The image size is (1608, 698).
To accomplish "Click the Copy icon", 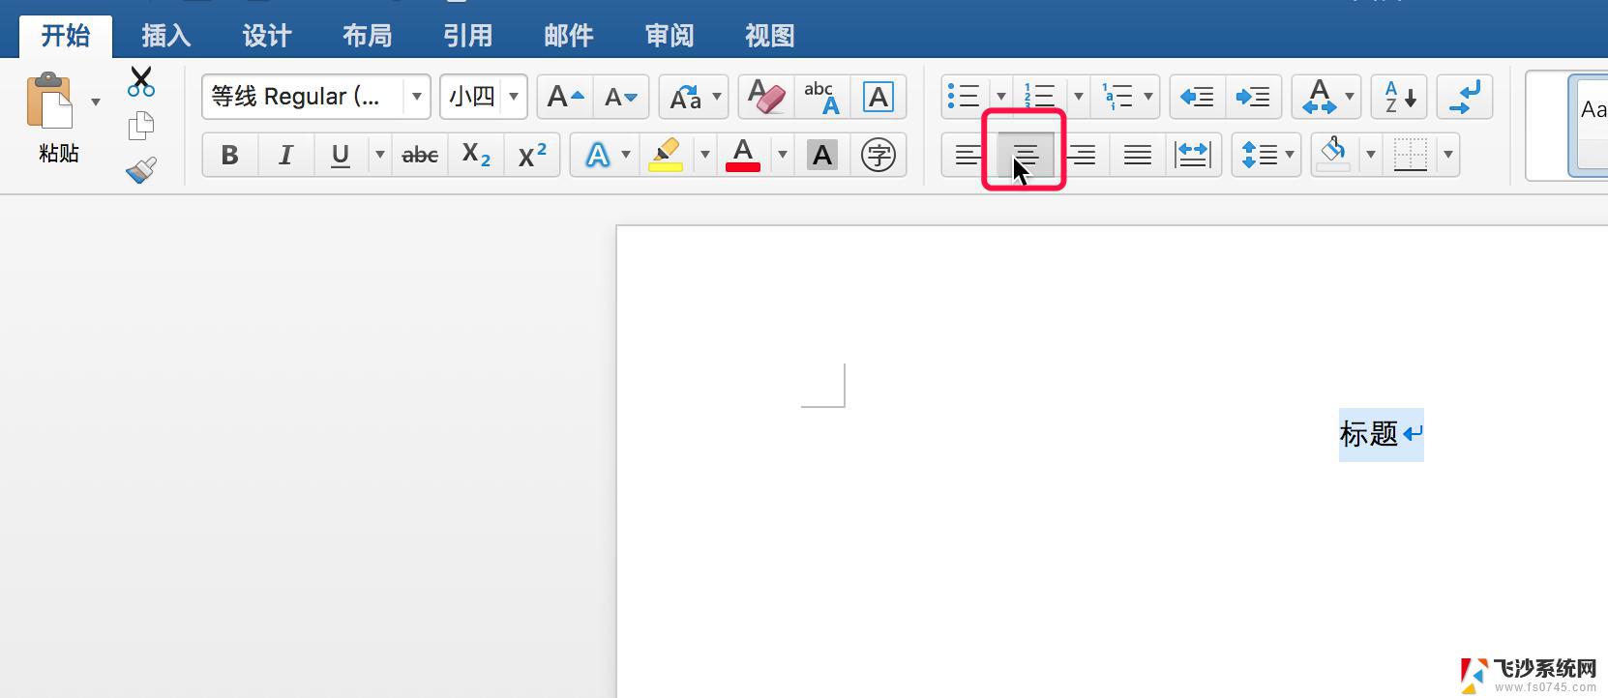I will click(141, 126).
